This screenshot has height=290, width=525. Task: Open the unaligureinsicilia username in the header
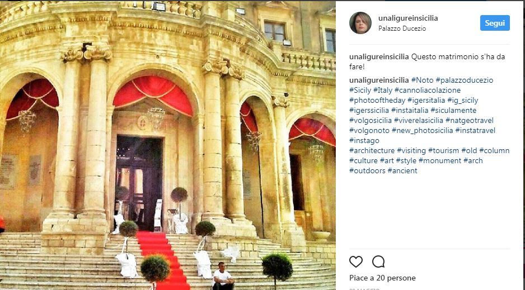(x=408, y=18)
